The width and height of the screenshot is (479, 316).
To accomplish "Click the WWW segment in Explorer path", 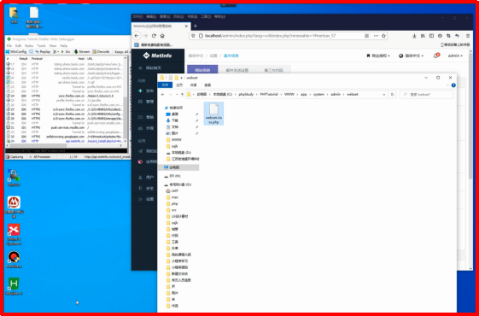I will click(x=289, y=95).
